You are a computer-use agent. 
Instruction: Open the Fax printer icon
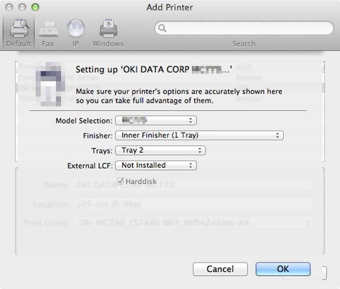click(48, 29)
